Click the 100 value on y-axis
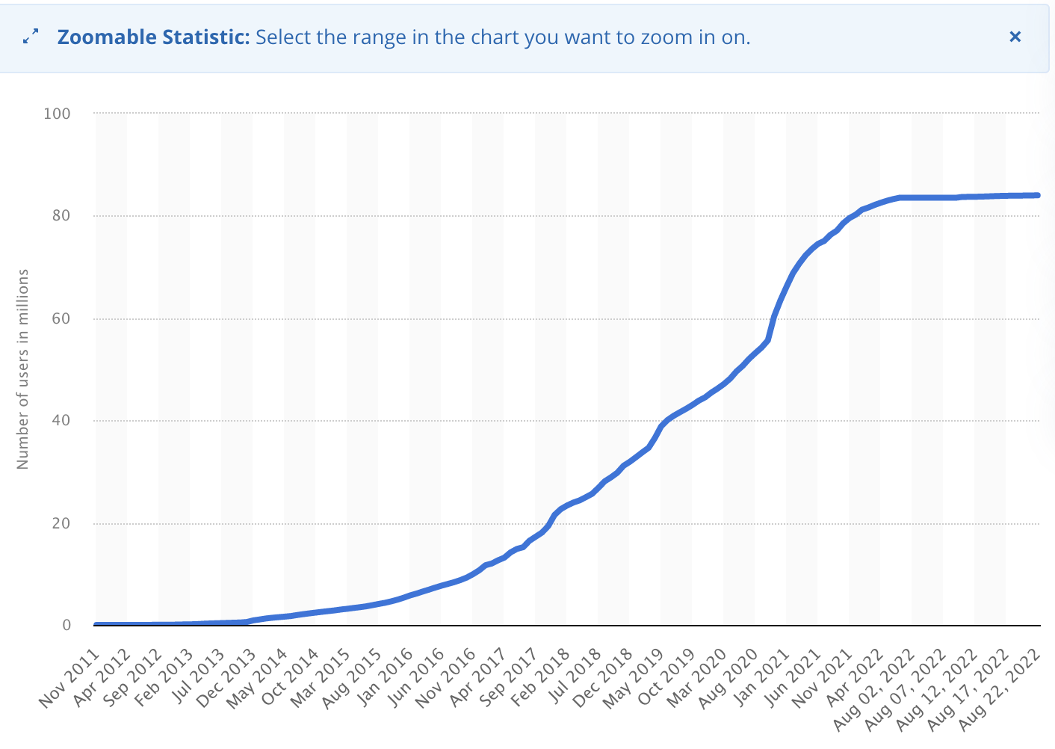This screenshot has width=1055, height=749. (x=57, y=114)
